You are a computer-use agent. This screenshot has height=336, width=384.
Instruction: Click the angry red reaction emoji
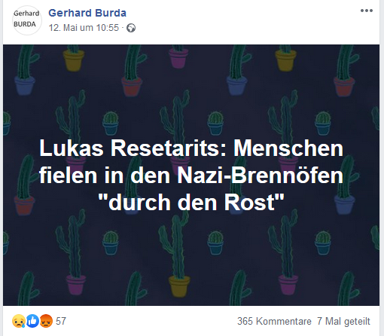(x=46, y=321)
